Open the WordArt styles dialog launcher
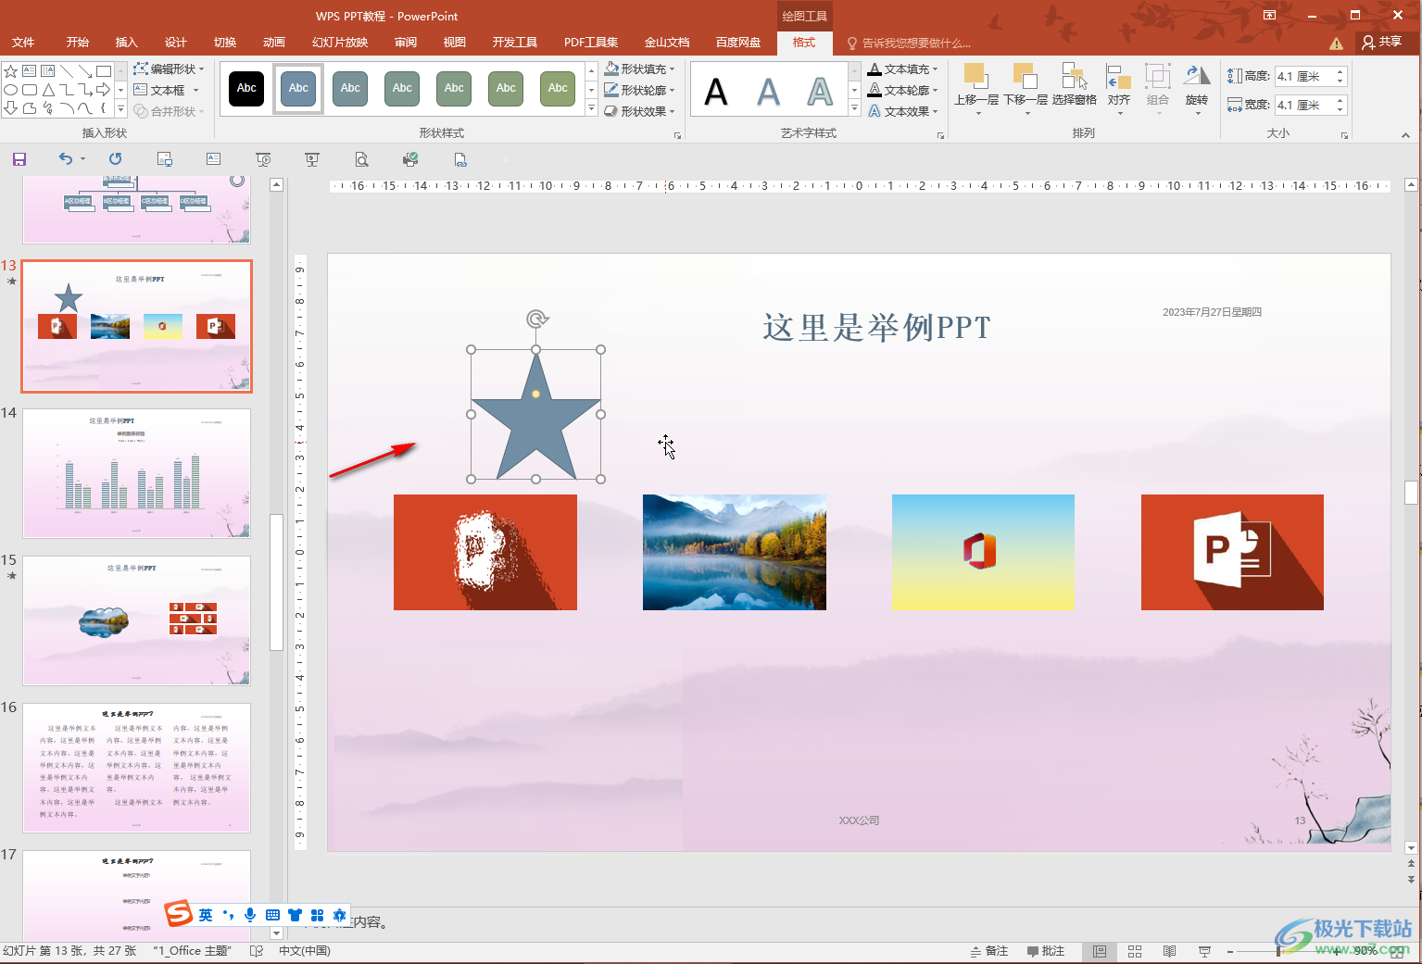The image size is (1422, 964). tap(940, 136)
